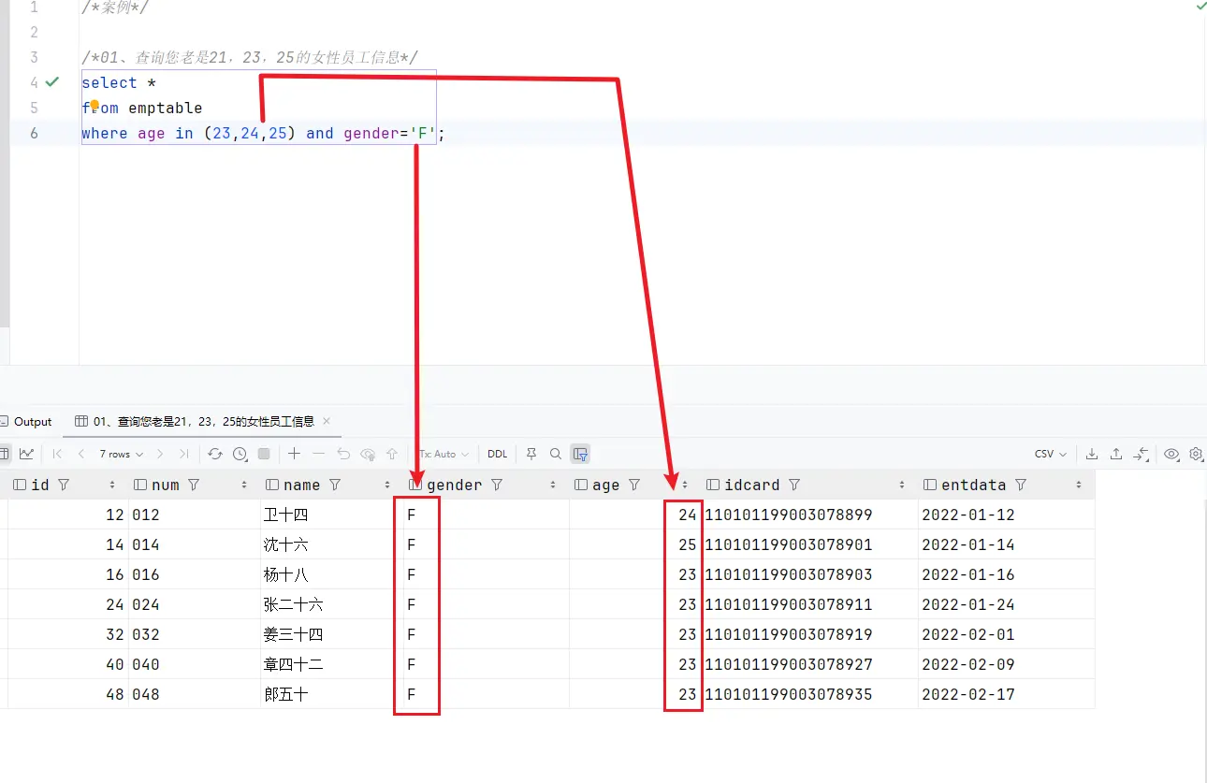Open the search magnifier in results toolbar
The image size is (1207, 783).
click(556, 454)
